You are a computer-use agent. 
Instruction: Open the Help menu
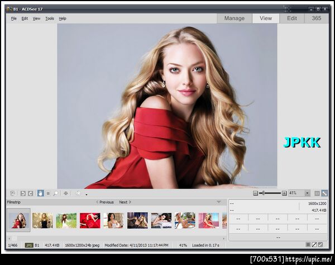point(63,18)
